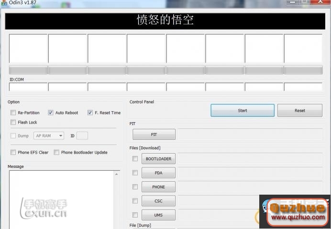Click the Message box scrollbar up arrow
This screenshot has width=331, height=229.
point(117,174)
